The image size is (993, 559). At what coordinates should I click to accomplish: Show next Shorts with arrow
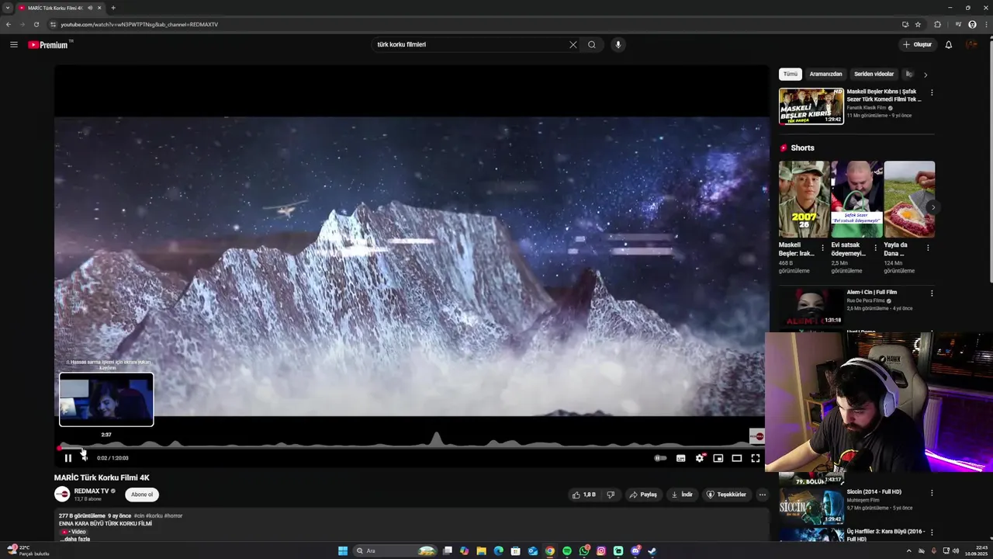point(933,207)
